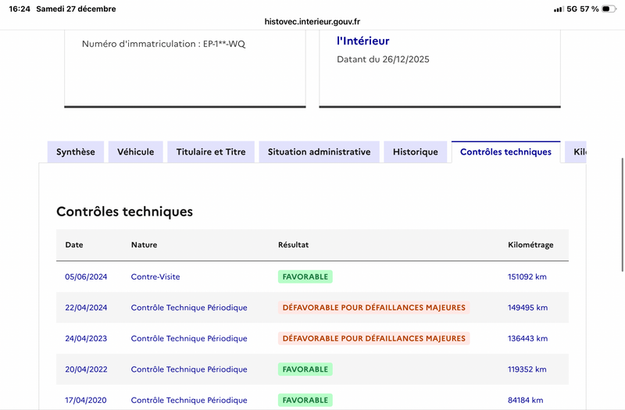Tap the cellular signal bars icon
The image size is (625, 410).
[559, 9]
